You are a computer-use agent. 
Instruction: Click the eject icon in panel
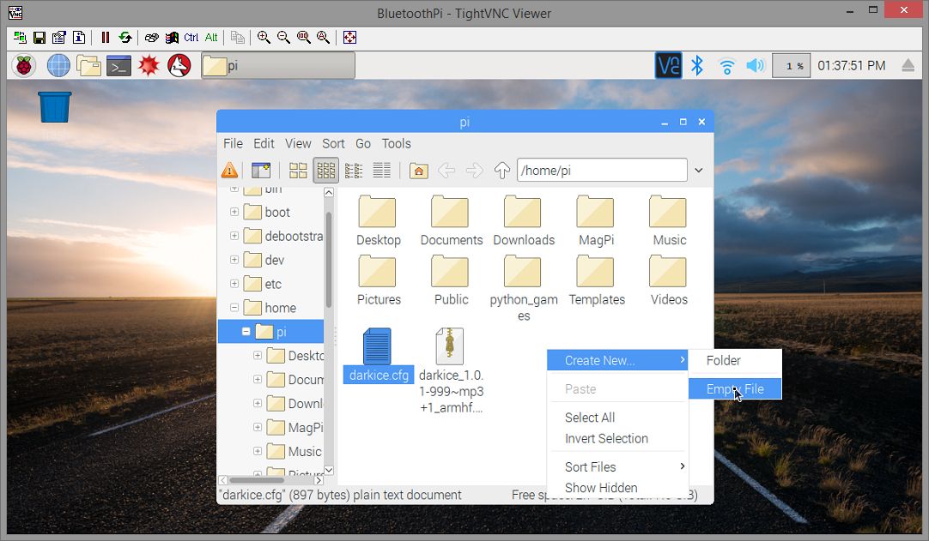pos(908,66)
